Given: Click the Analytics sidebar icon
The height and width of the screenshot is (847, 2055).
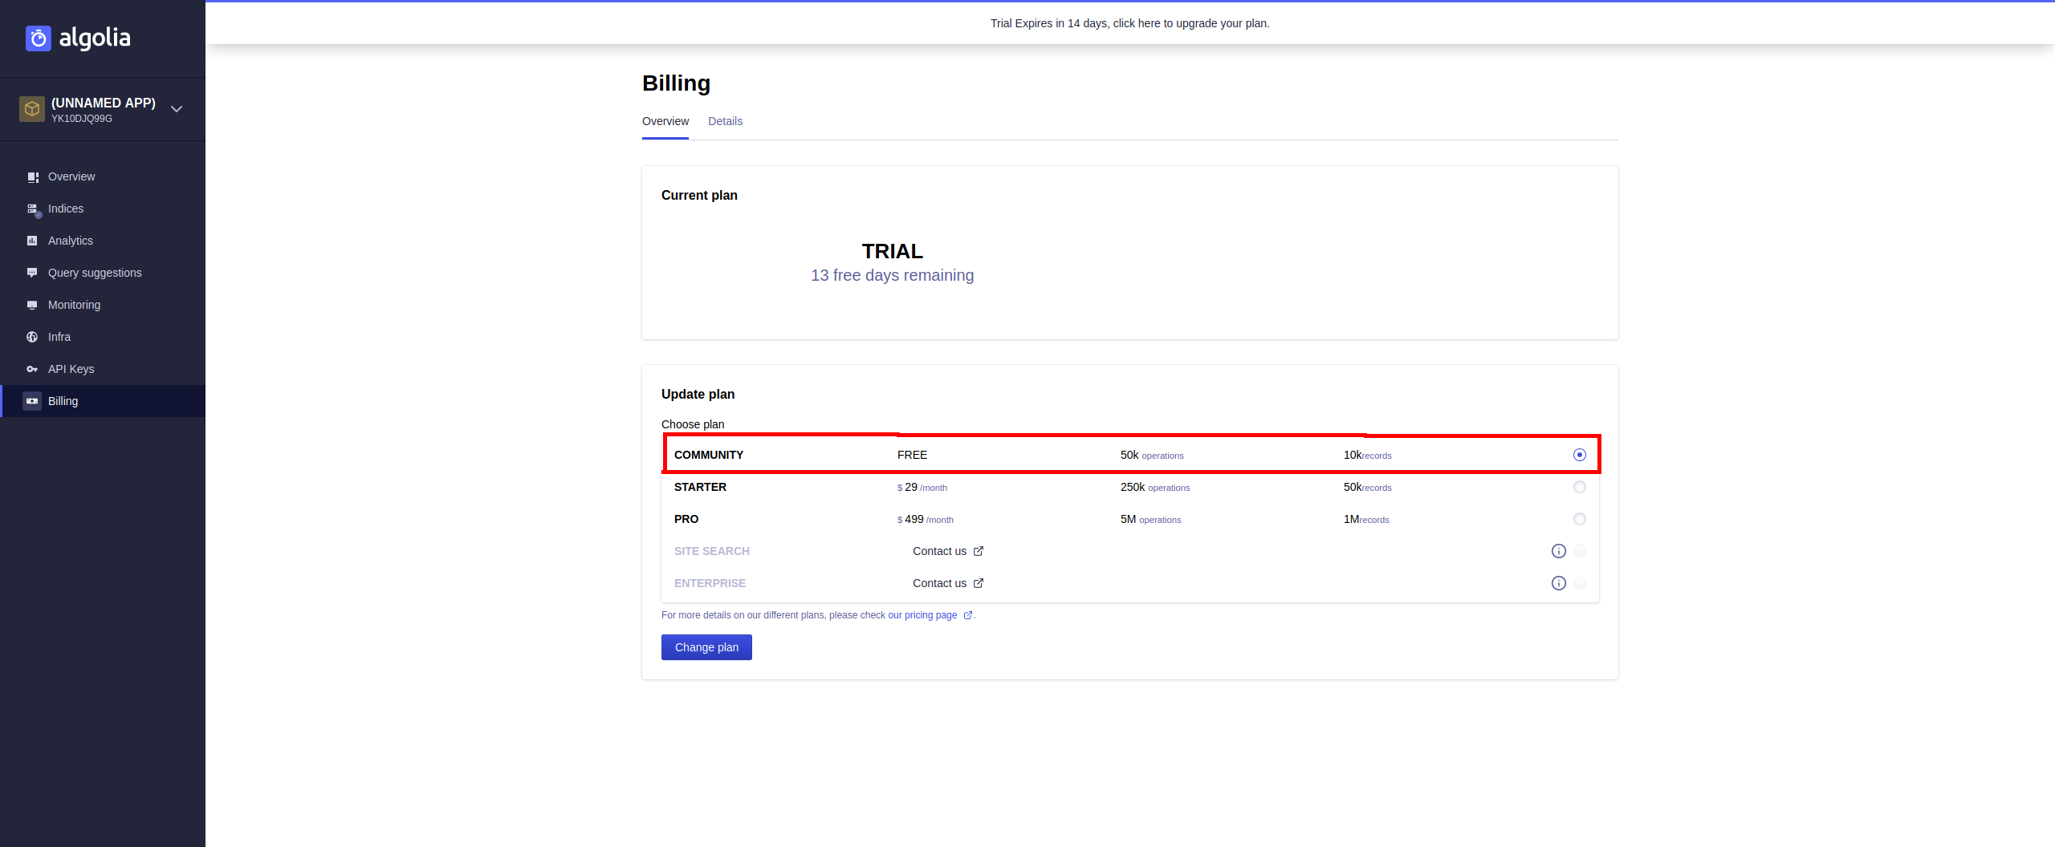Looking at the screenshot, I should tap(32, 241).
